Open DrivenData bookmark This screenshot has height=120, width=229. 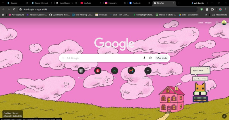tap(101, 15)
